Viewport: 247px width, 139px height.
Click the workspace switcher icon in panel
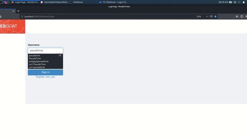point(5,2)
